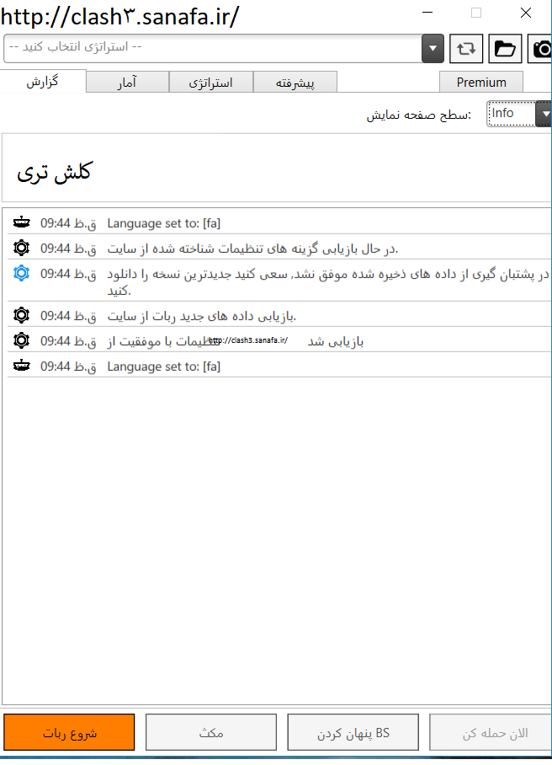Image resolution: width=552 pixels, height=765 pixels.
Task: Open the folder icon button
Action: pyautogui.click(x=505, y=48)
